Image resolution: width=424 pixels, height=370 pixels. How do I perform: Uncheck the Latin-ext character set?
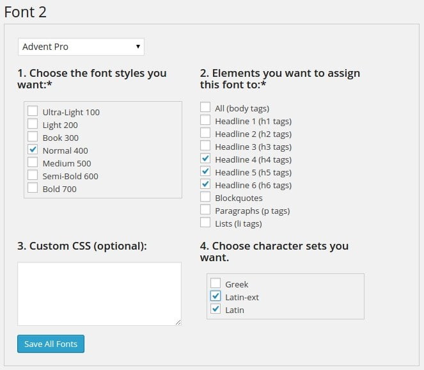point(216,296)
